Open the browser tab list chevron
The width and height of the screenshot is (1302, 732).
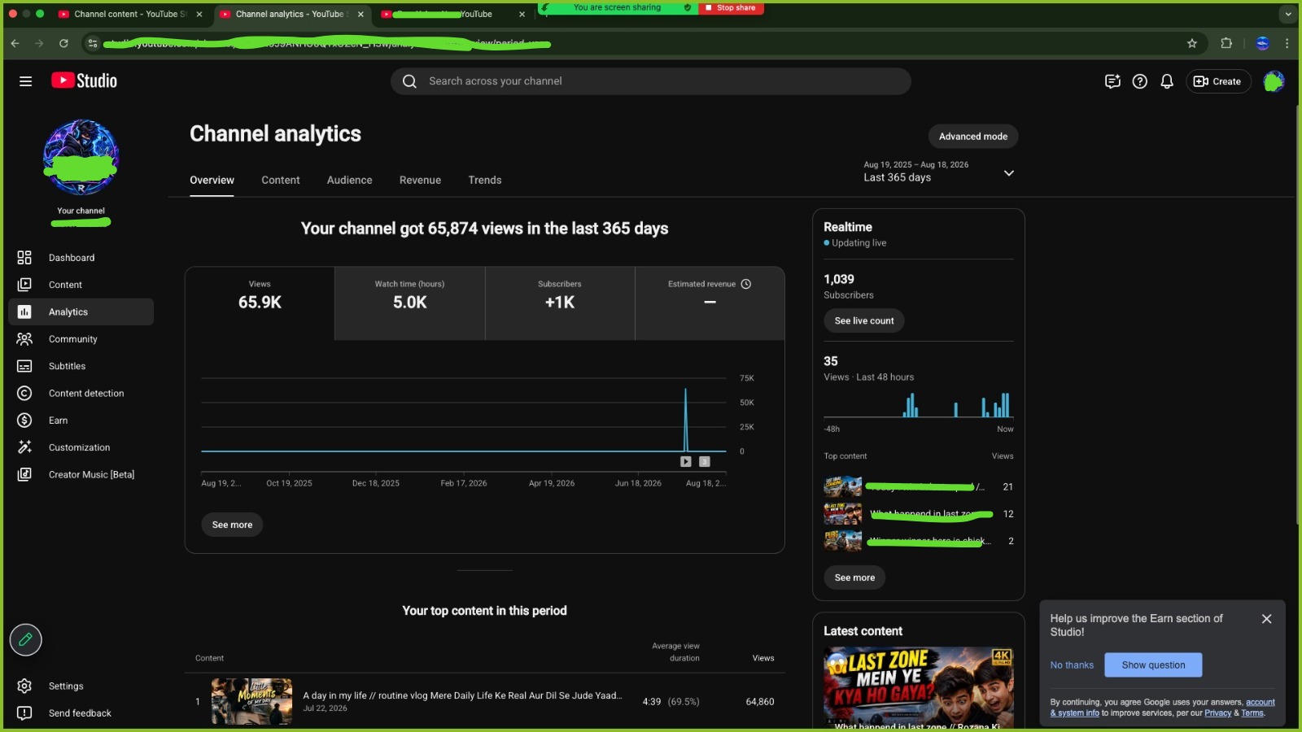pyautogui.click(x=1287, y=14)
